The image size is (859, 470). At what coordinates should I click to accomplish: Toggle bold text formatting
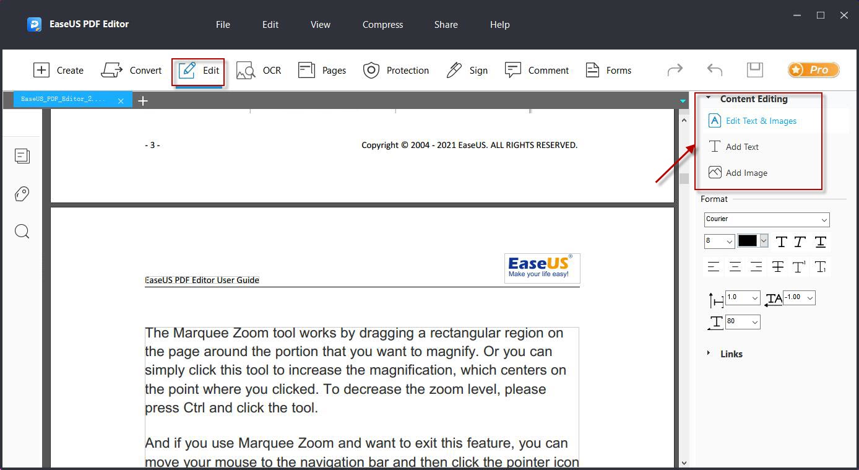(x=781, y=242)
